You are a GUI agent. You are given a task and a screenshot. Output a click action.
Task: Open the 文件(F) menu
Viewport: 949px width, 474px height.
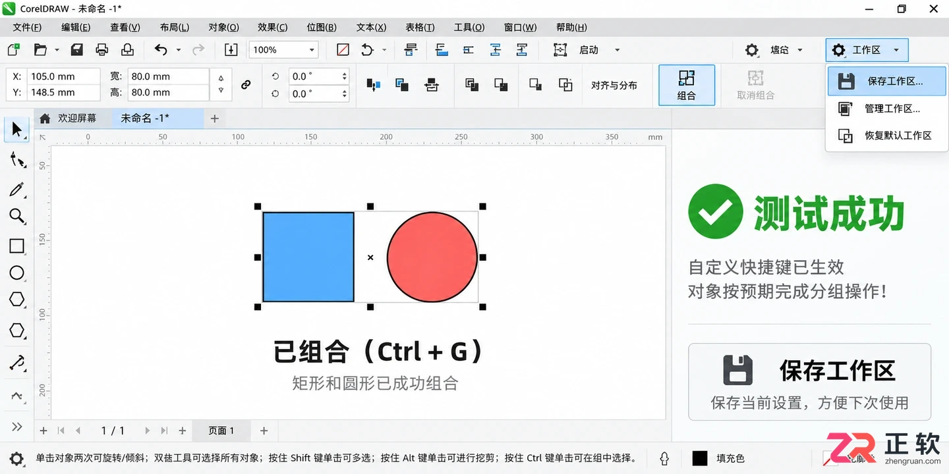[27, 27]
